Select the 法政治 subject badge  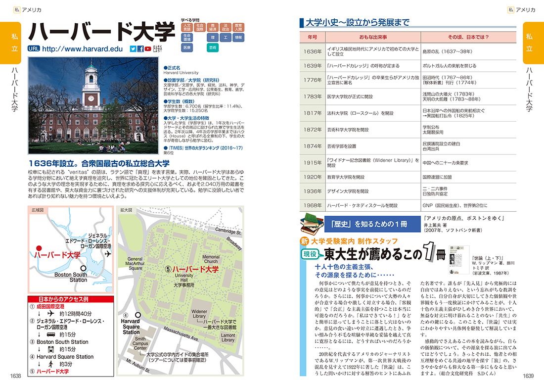pos(226,27)
